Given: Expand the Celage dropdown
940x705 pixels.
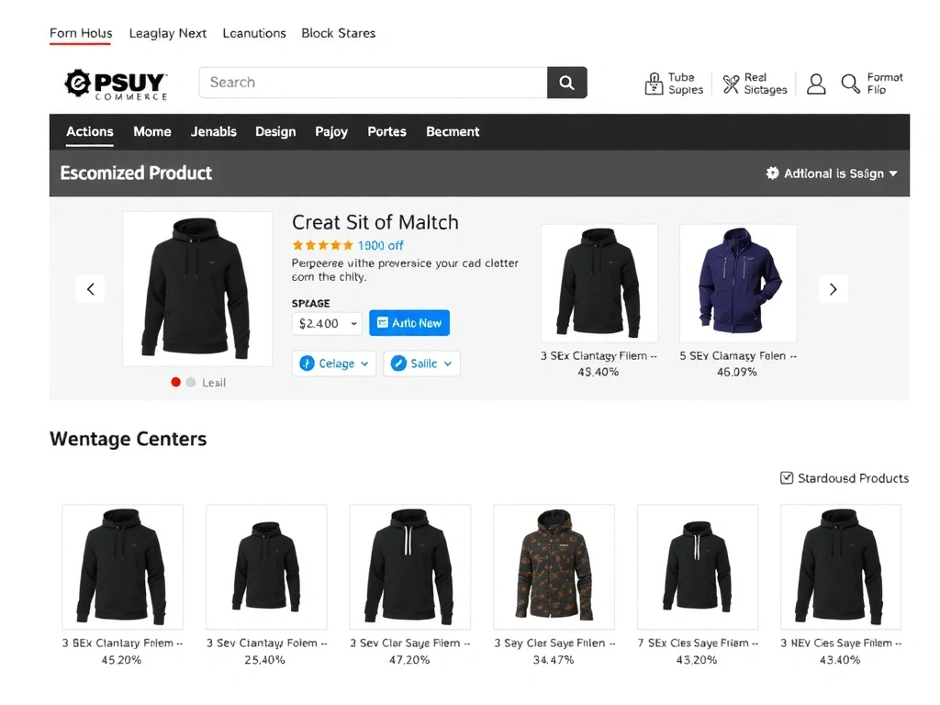Looking at the screenshot, I should tap(334, 364).
